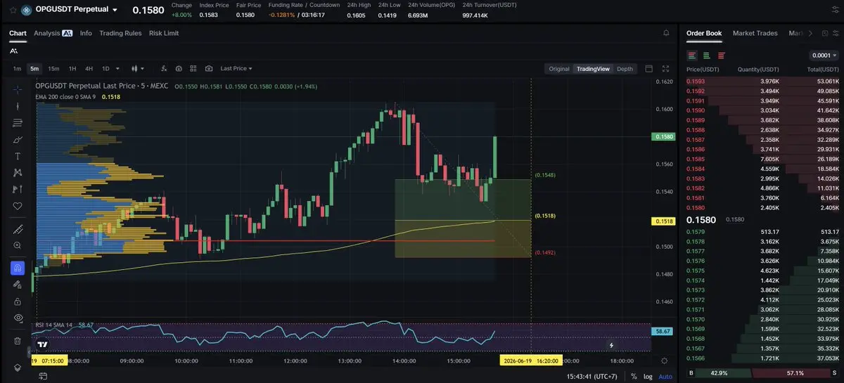Show both bids and asks order book view
This screenshot has width=844, height=383.
point(692,56)
